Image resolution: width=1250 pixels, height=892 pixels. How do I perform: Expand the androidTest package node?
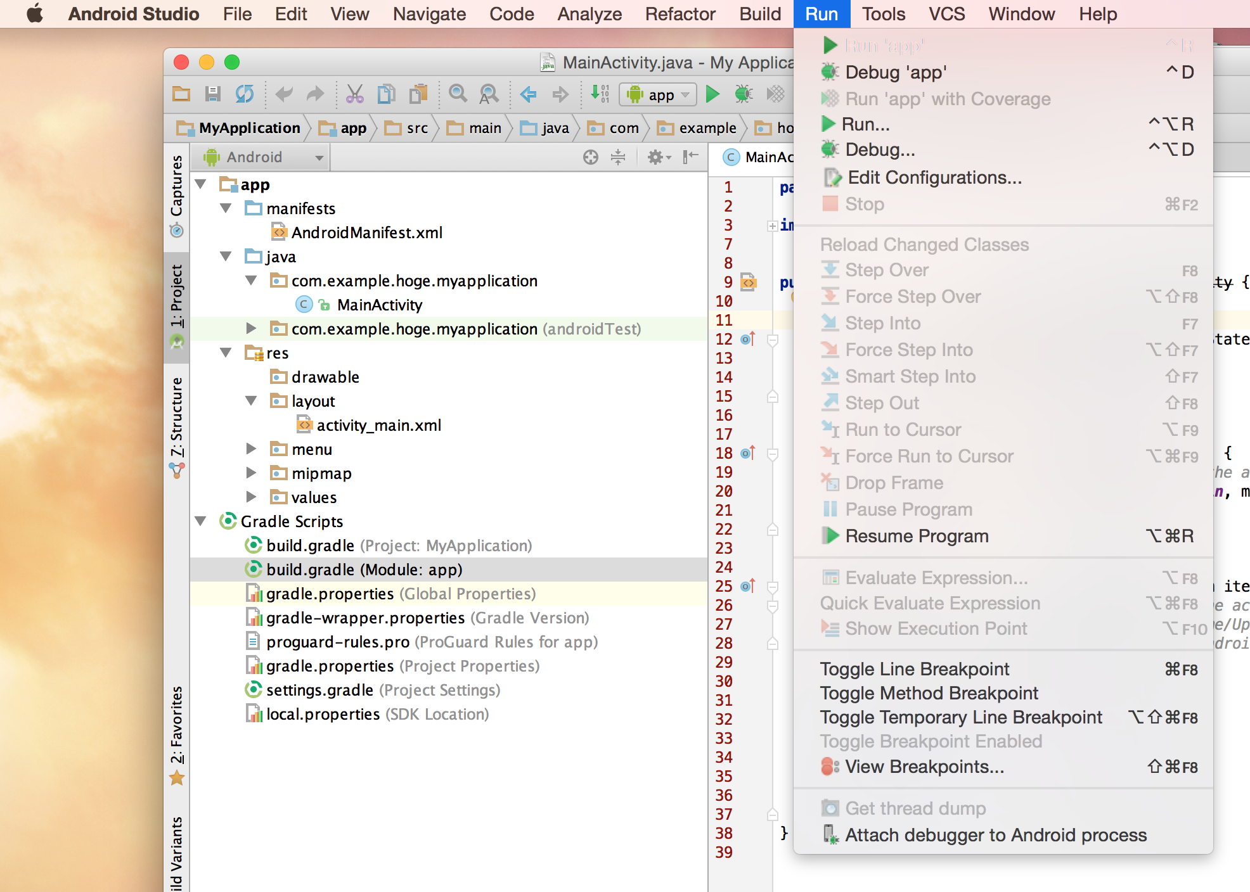tap(251, 329)
